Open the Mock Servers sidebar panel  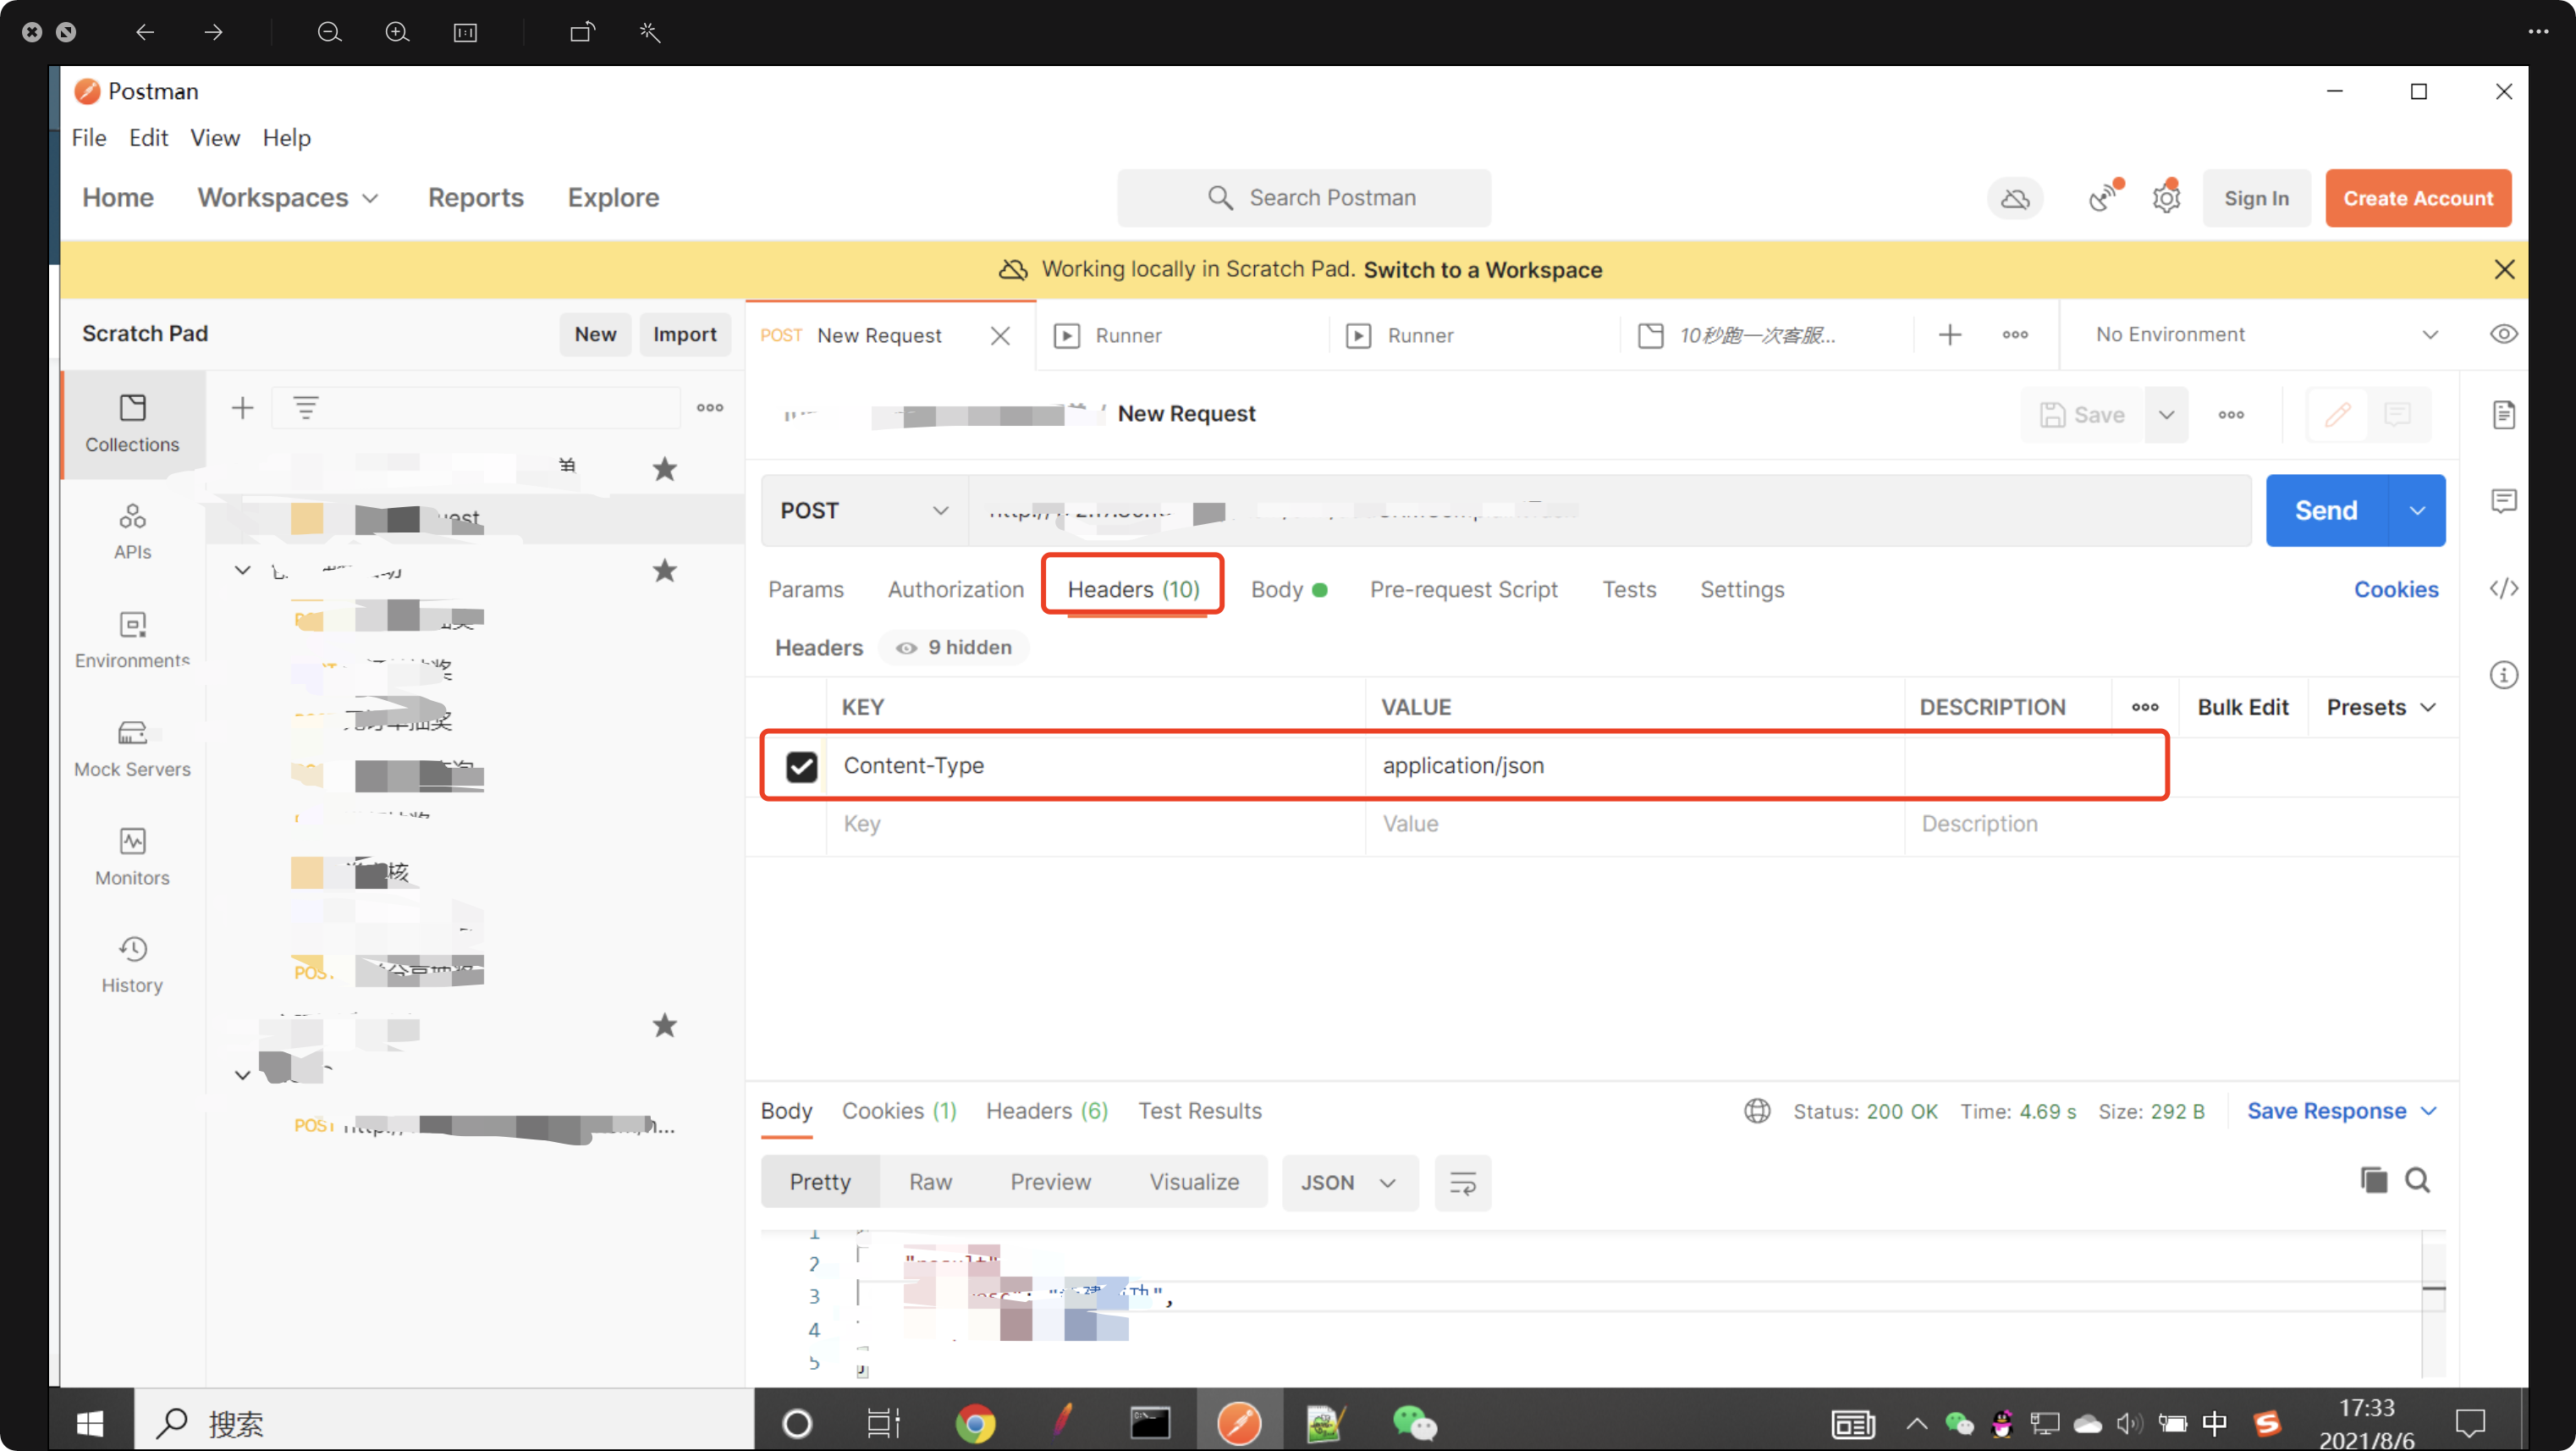click(x=132, y=748)
